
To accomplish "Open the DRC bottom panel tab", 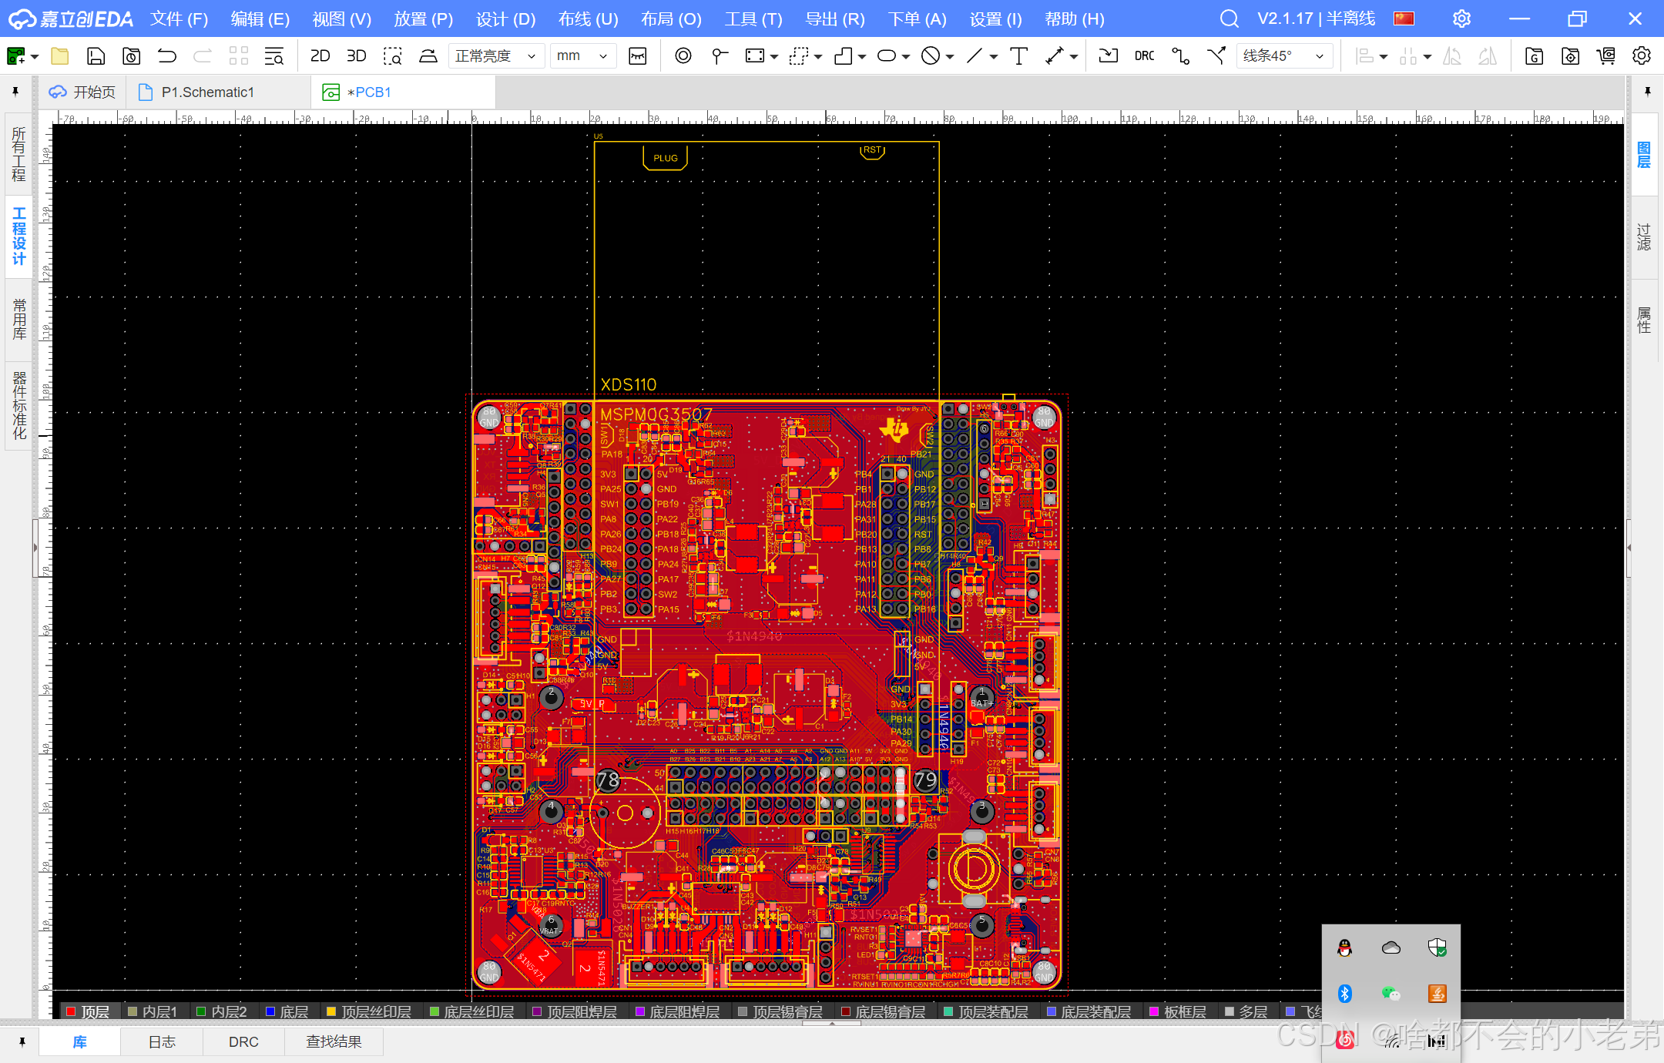I will (243, 1041).
